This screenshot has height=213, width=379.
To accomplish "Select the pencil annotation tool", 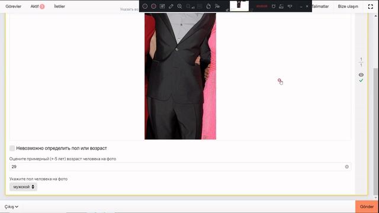I will click(171, 7).
